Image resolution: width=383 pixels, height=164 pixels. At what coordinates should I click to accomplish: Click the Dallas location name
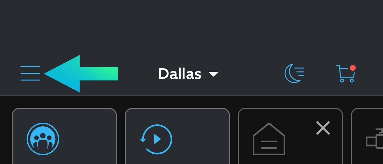[180, 74]
